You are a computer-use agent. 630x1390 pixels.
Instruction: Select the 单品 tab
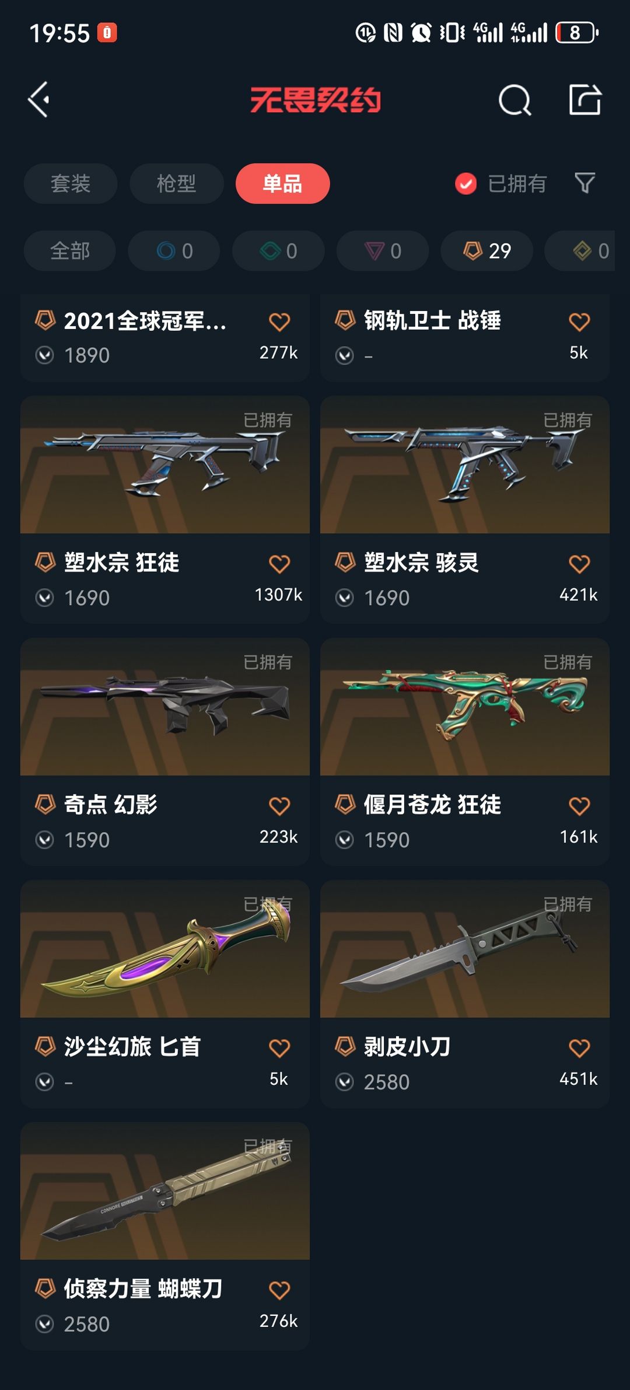[x=283, y=184]
